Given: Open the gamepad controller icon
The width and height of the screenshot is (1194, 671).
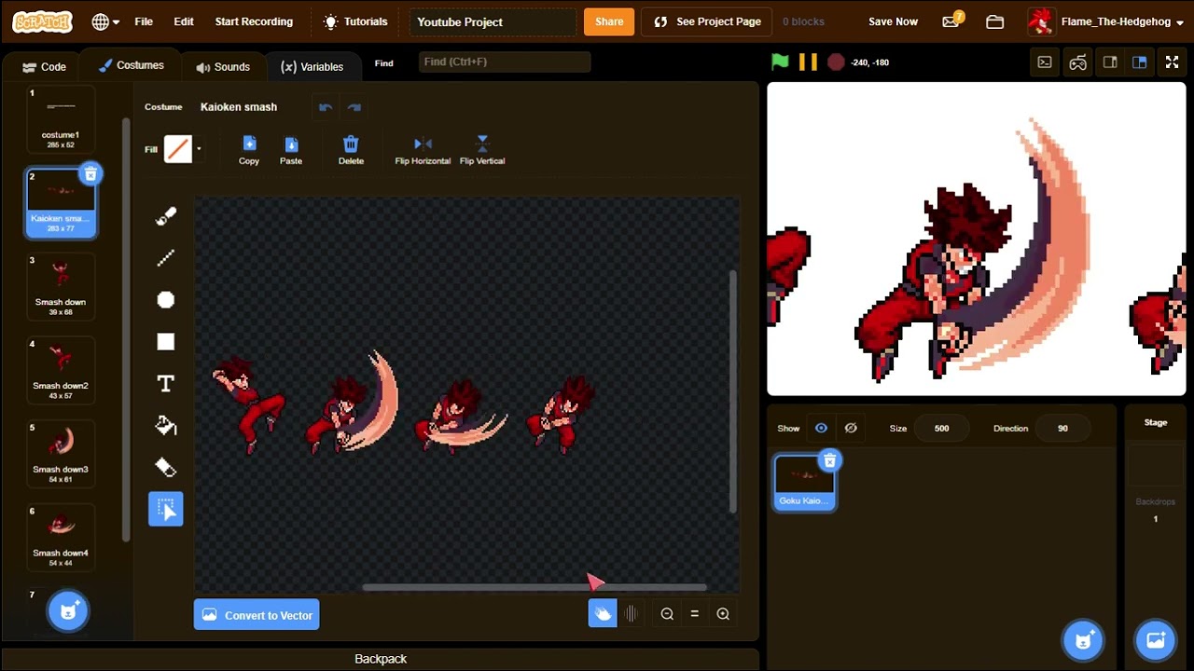Looking at the screenshot, I should pyautogui.click(x=1077, y=62).
